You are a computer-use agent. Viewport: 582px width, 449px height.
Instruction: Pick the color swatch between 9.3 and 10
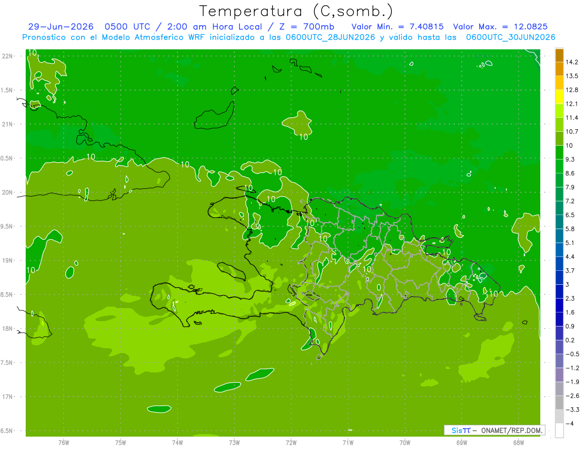point(559,153)
